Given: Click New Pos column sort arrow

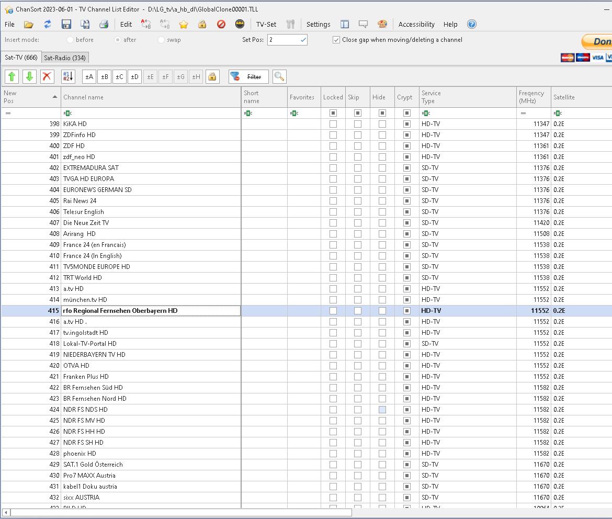Looking at the screenshot, I should click(54, 97).
